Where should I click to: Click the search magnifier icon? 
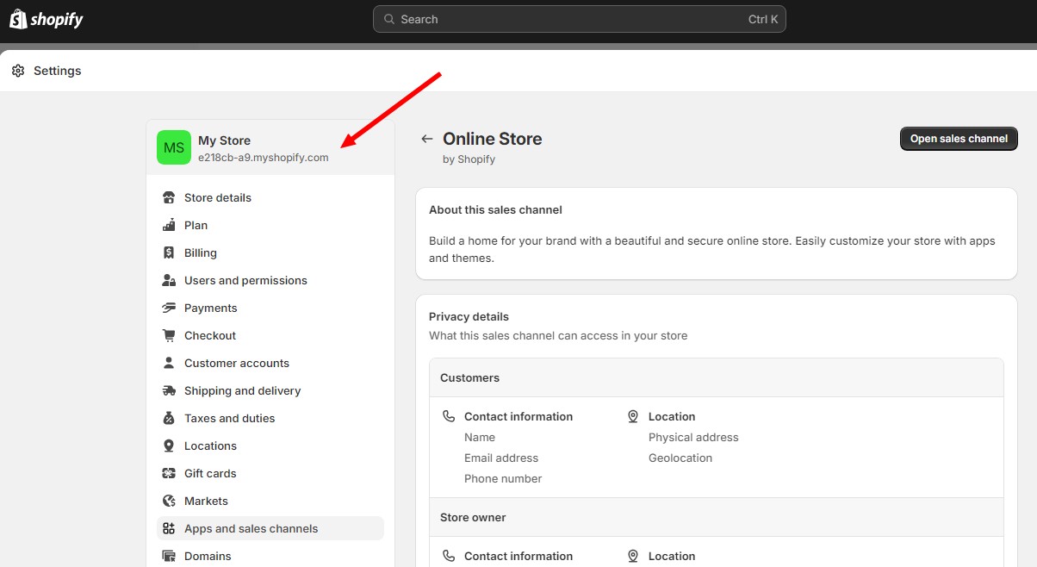389,19
